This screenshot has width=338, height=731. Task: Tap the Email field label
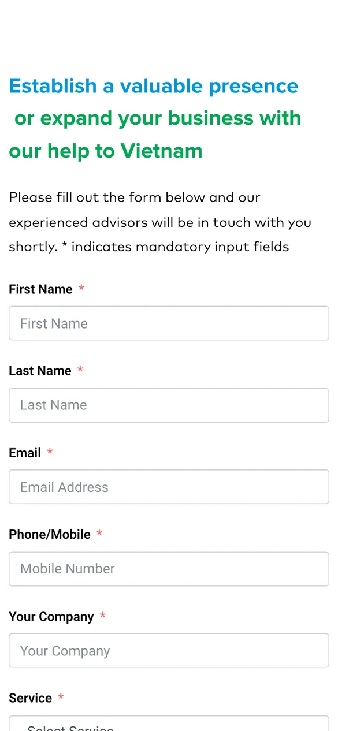tap(25, 453)
